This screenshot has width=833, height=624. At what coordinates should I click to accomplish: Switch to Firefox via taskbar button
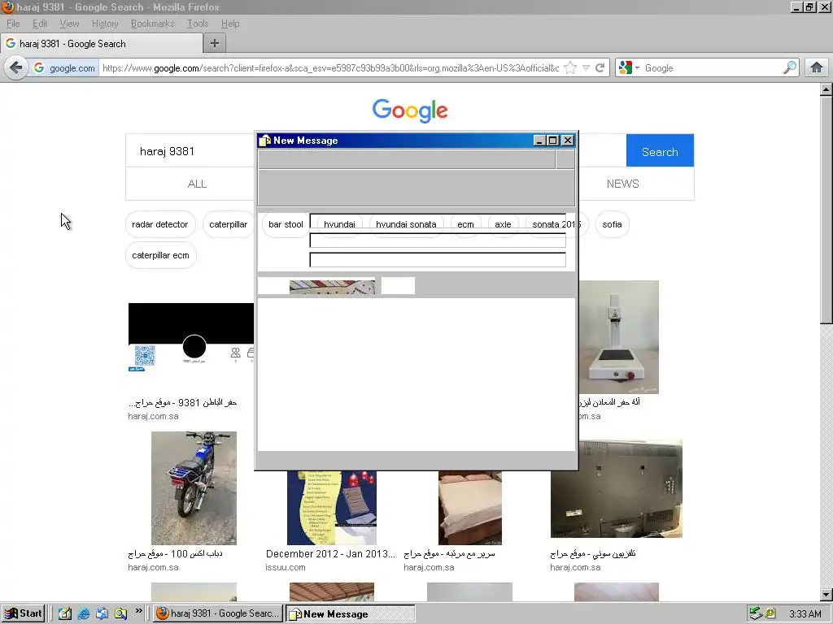(218, 614)
